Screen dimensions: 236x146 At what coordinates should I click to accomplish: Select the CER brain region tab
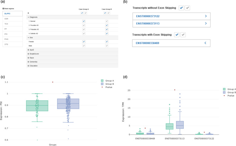(6, 18)
